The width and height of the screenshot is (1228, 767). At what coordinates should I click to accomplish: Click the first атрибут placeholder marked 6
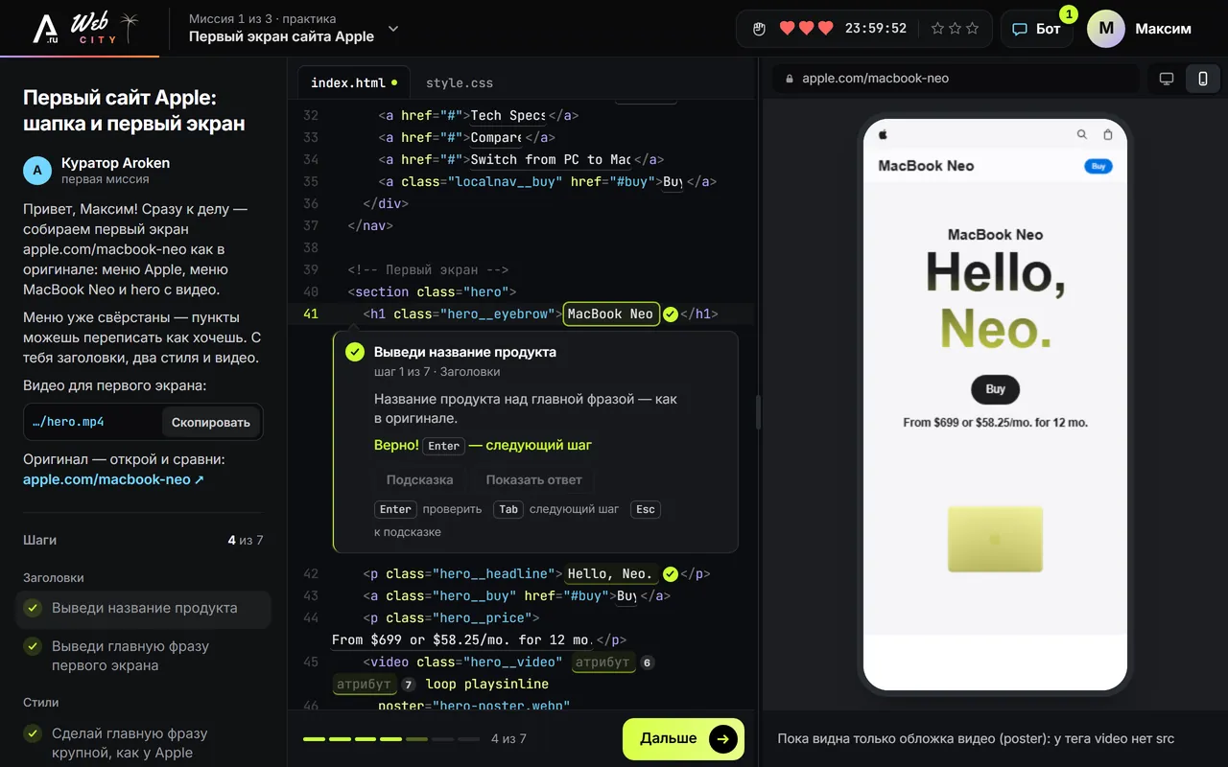(x=603, y=662)
